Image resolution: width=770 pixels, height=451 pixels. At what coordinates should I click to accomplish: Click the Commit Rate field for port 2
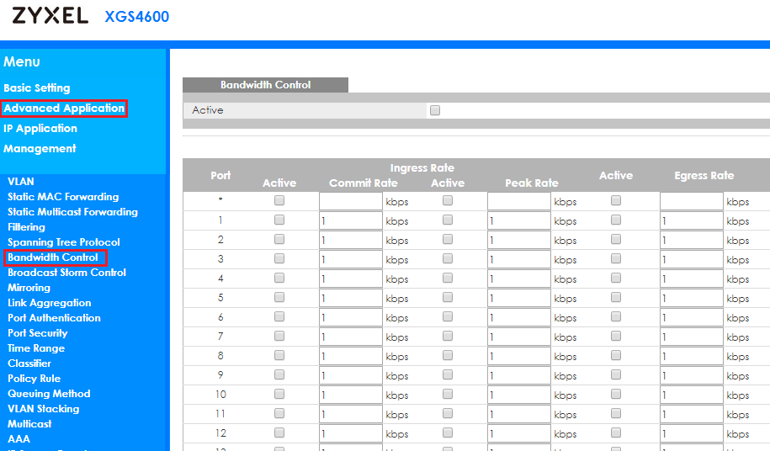tap(350, 240)
